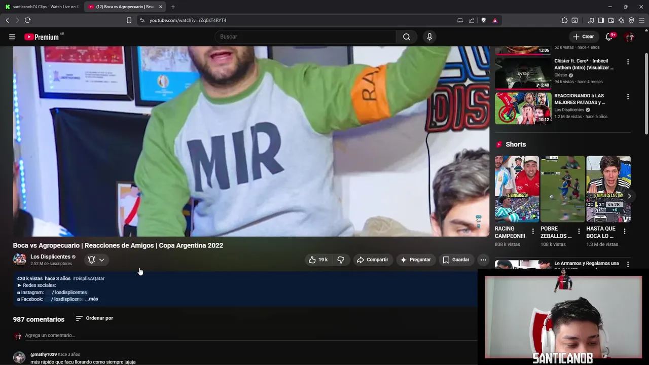Open the HASTA QUE BOCA LO short thumbnail
Image resolution: width=649 pixels, height=365 pixels.
pos(608,189)
